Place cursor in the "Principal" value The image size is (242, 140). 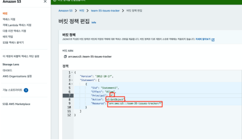point(112,95)
